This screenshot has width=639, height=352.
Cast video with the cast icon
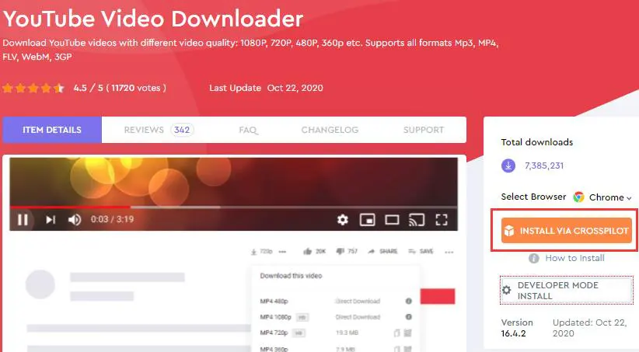(x=417, y=220)
